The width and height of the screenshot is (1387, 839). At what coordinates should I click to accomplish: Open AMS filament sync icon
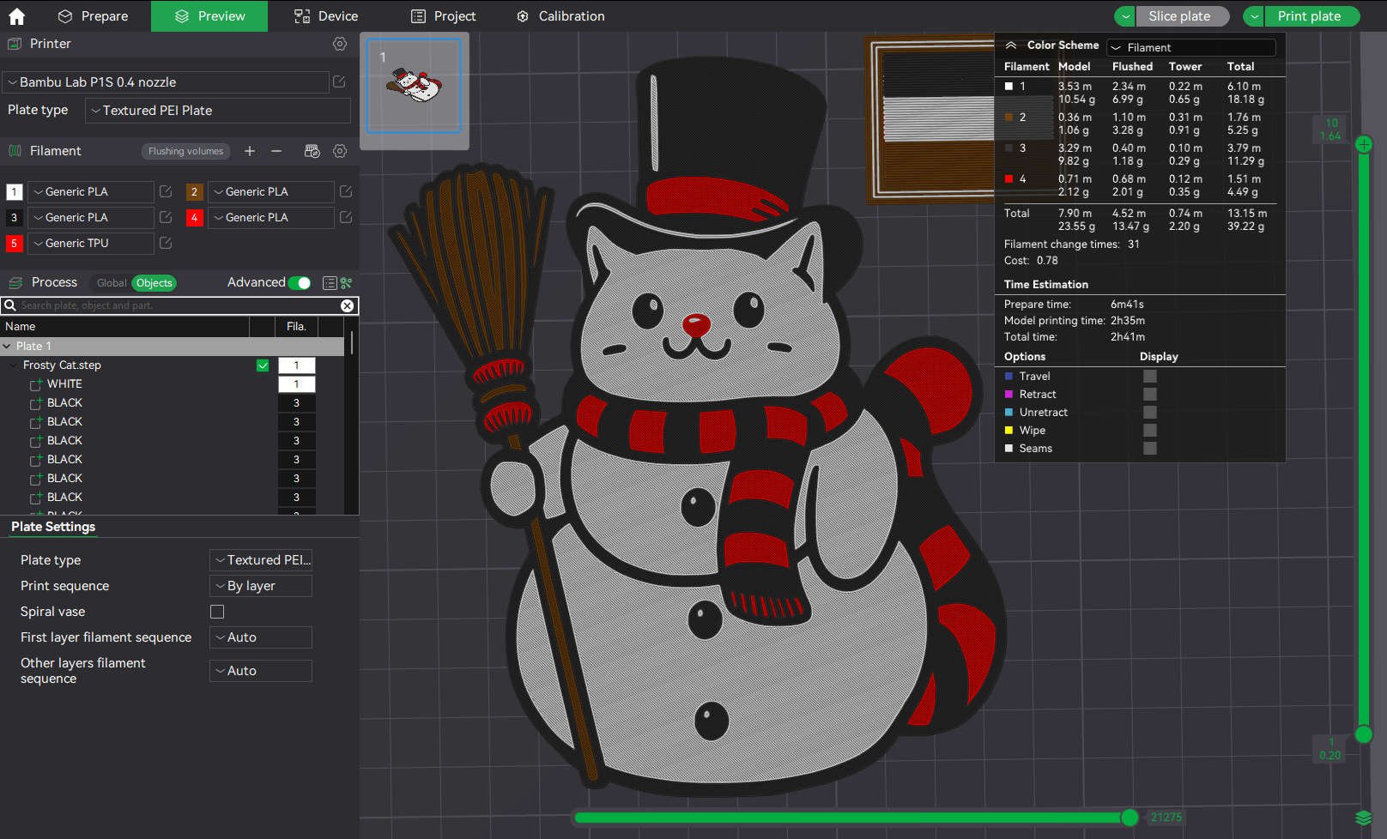312,151
